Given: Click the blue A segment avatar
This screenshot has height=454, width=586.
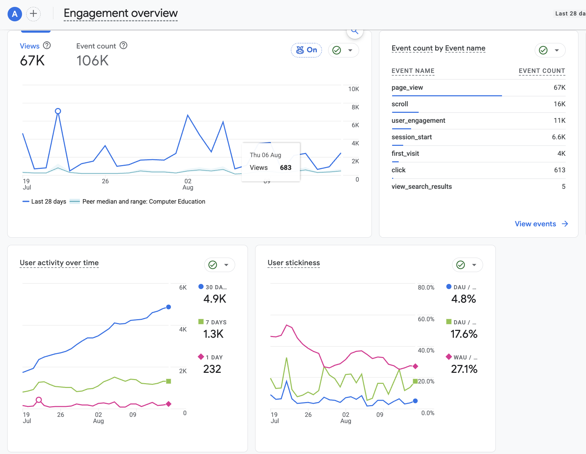Looking at the screenshot, I should click(15, 14).
